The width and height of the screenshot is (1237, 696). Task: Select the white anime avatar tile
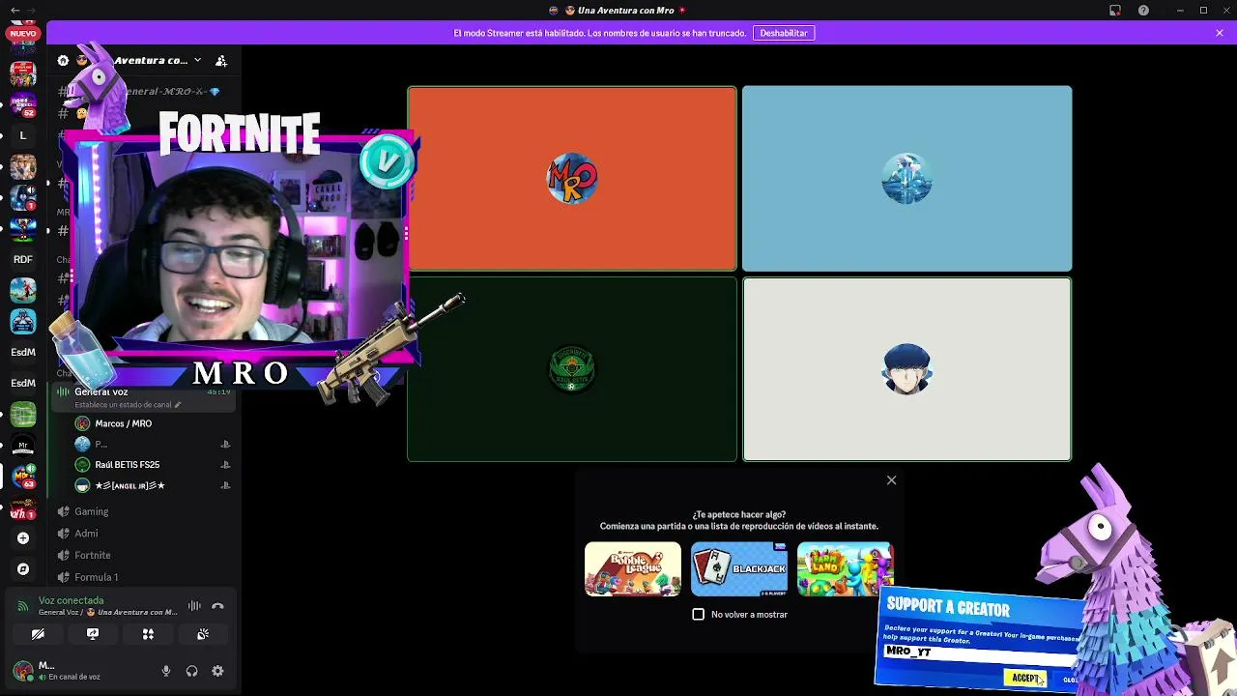click(x=907, y=369)
